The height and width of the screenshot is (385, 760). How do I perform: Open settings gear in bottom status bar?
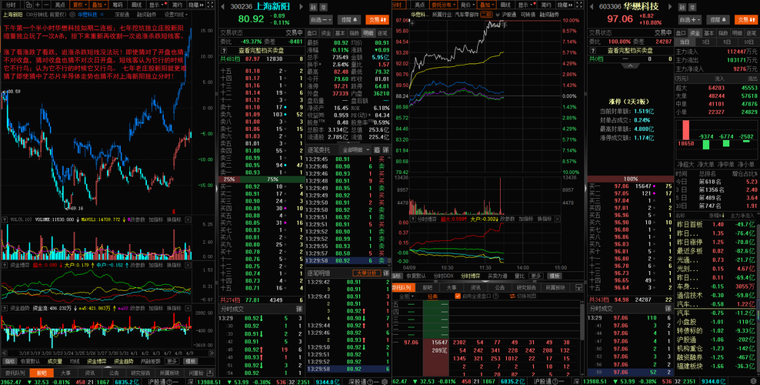pyautogui.click(x=753, y=381)
